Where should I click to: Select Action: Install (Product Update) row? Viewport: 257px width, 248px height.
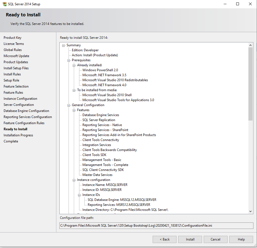95,55
